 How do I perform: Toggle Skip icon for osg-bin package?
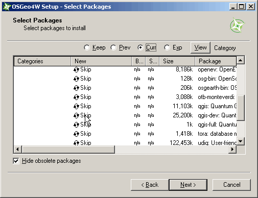pyautogui.click(x=76, y=79)
